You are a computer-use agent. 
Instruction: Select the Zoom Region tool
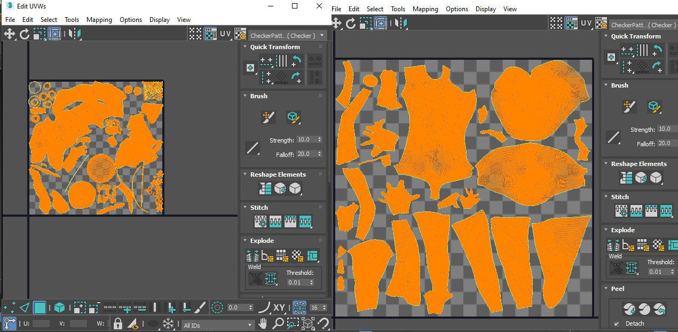(293, 323)
